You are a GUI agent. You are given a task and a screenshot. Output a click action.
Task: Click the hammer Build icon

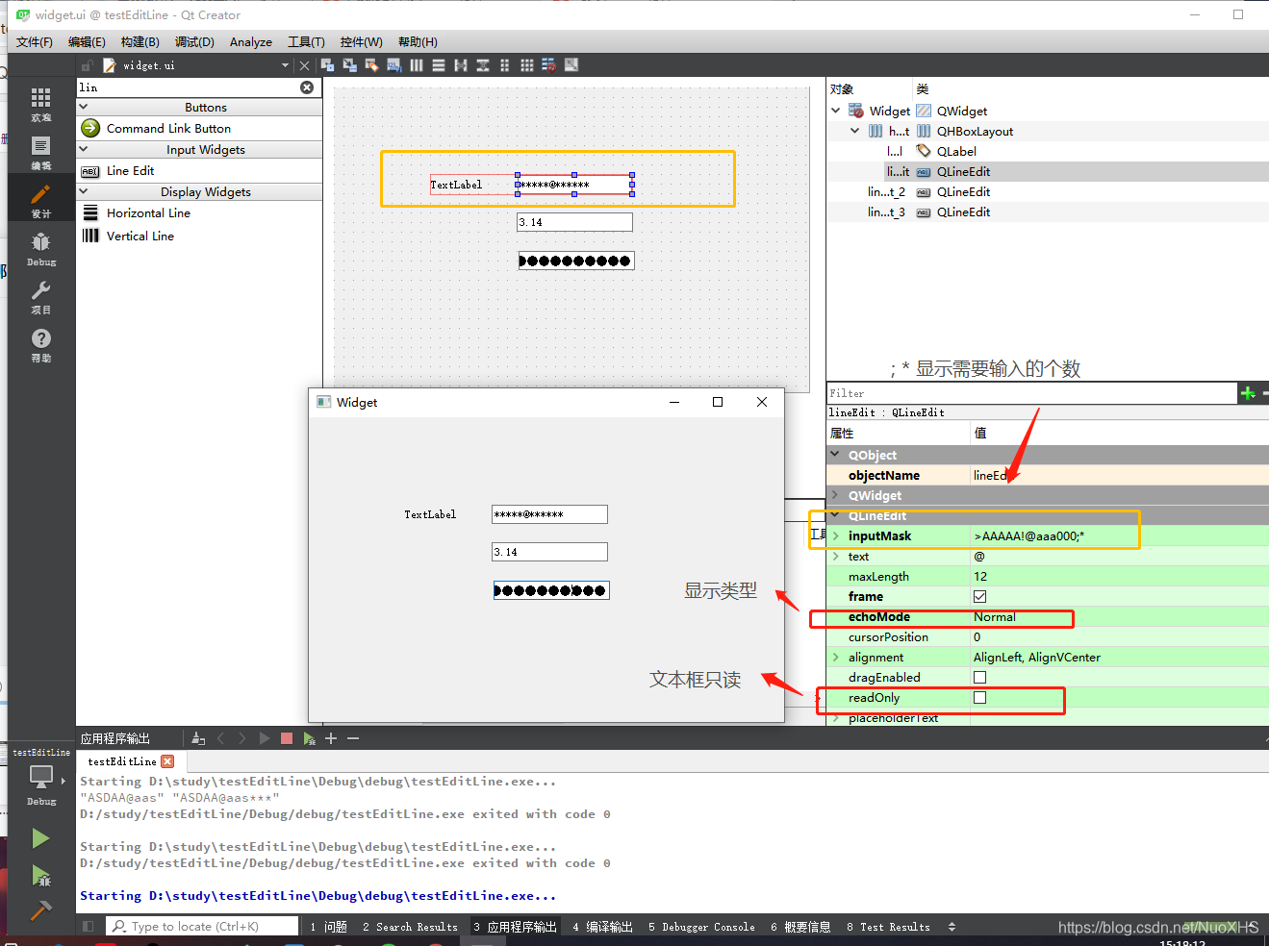40,909
